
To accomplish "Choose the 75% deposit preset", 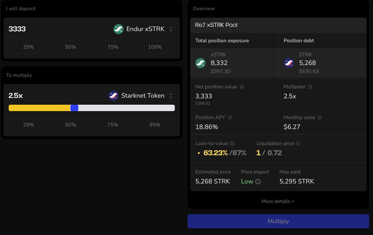I will tap(113, 47).
